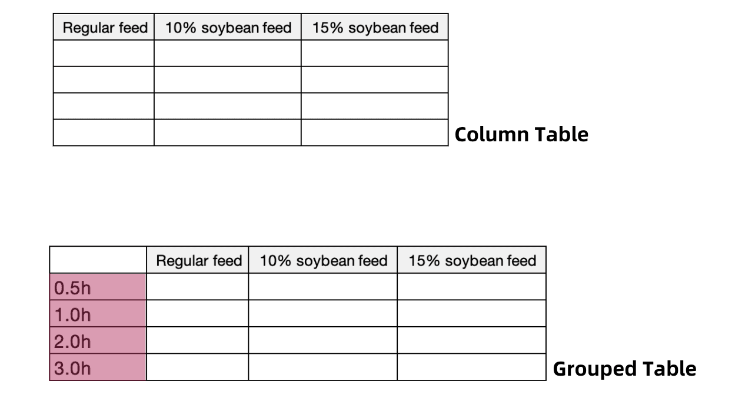
Task: Click the 3.0h cell under grouped Regular feed
Action: [x=197, y=367]
